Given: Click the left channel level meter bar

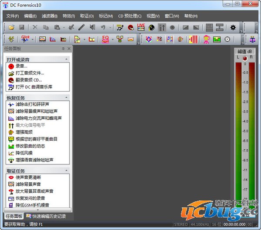Looking at the screenshot, I should pos(238,130).
